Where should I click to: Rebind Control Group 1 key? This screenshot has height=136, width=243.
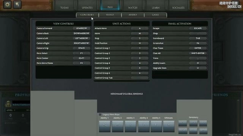coord(140,48)
